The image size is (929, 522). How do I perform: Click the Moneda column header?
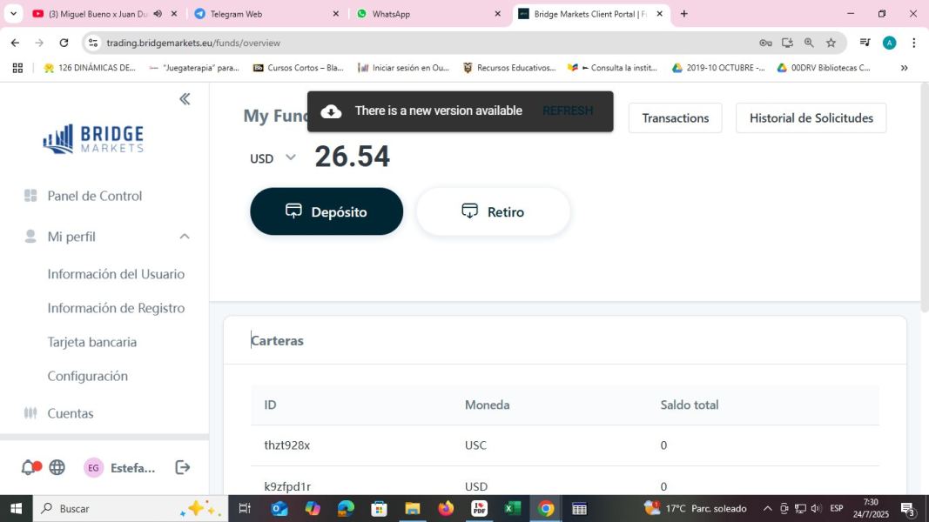tap(487, 405)
